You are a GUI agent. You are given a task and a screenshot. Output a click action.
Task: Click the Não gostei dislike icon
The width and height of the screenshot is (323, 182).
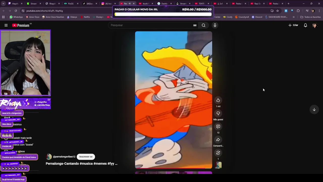[x=218, y=113]
